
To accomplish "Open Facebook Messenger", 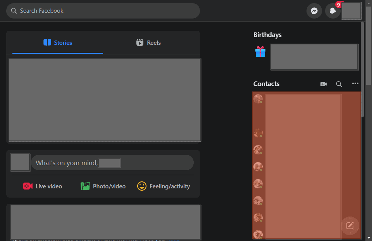I will tap(314, 10).
